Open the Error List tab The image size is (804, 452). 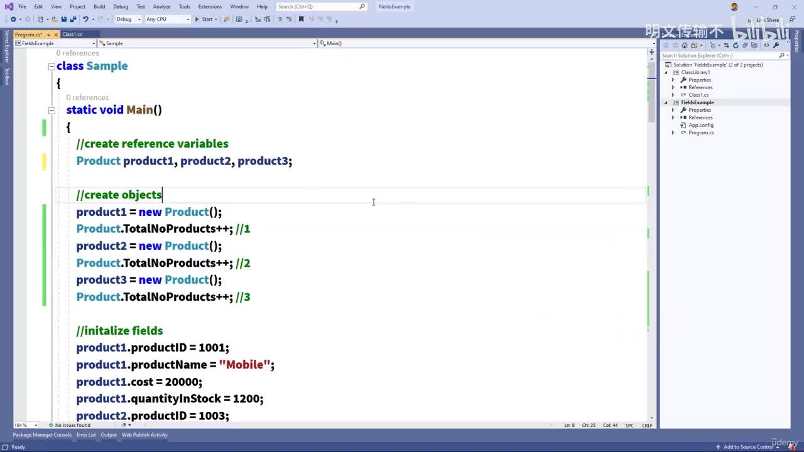click(x=86, y=435)
